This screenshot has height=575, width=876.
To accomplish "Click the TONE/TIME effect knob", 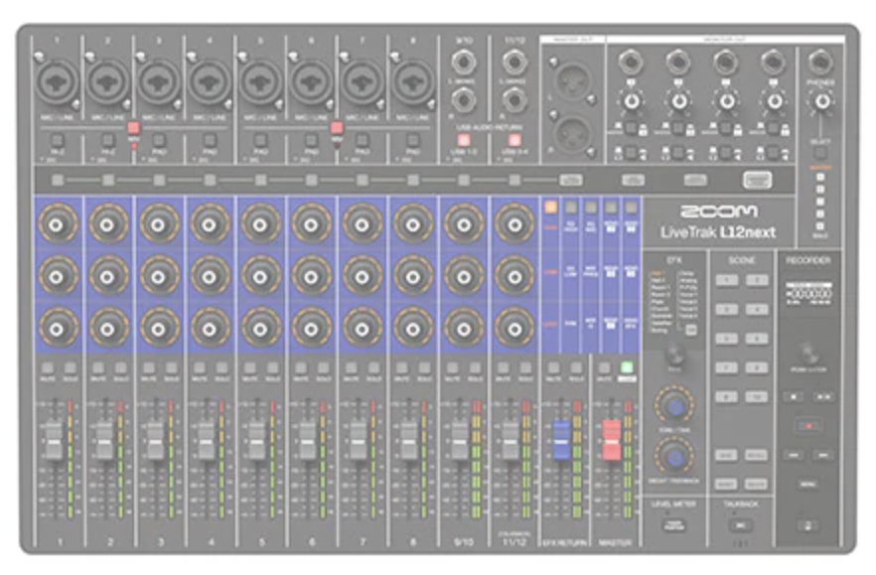I will pyautogui.click(x=674, y=407).
